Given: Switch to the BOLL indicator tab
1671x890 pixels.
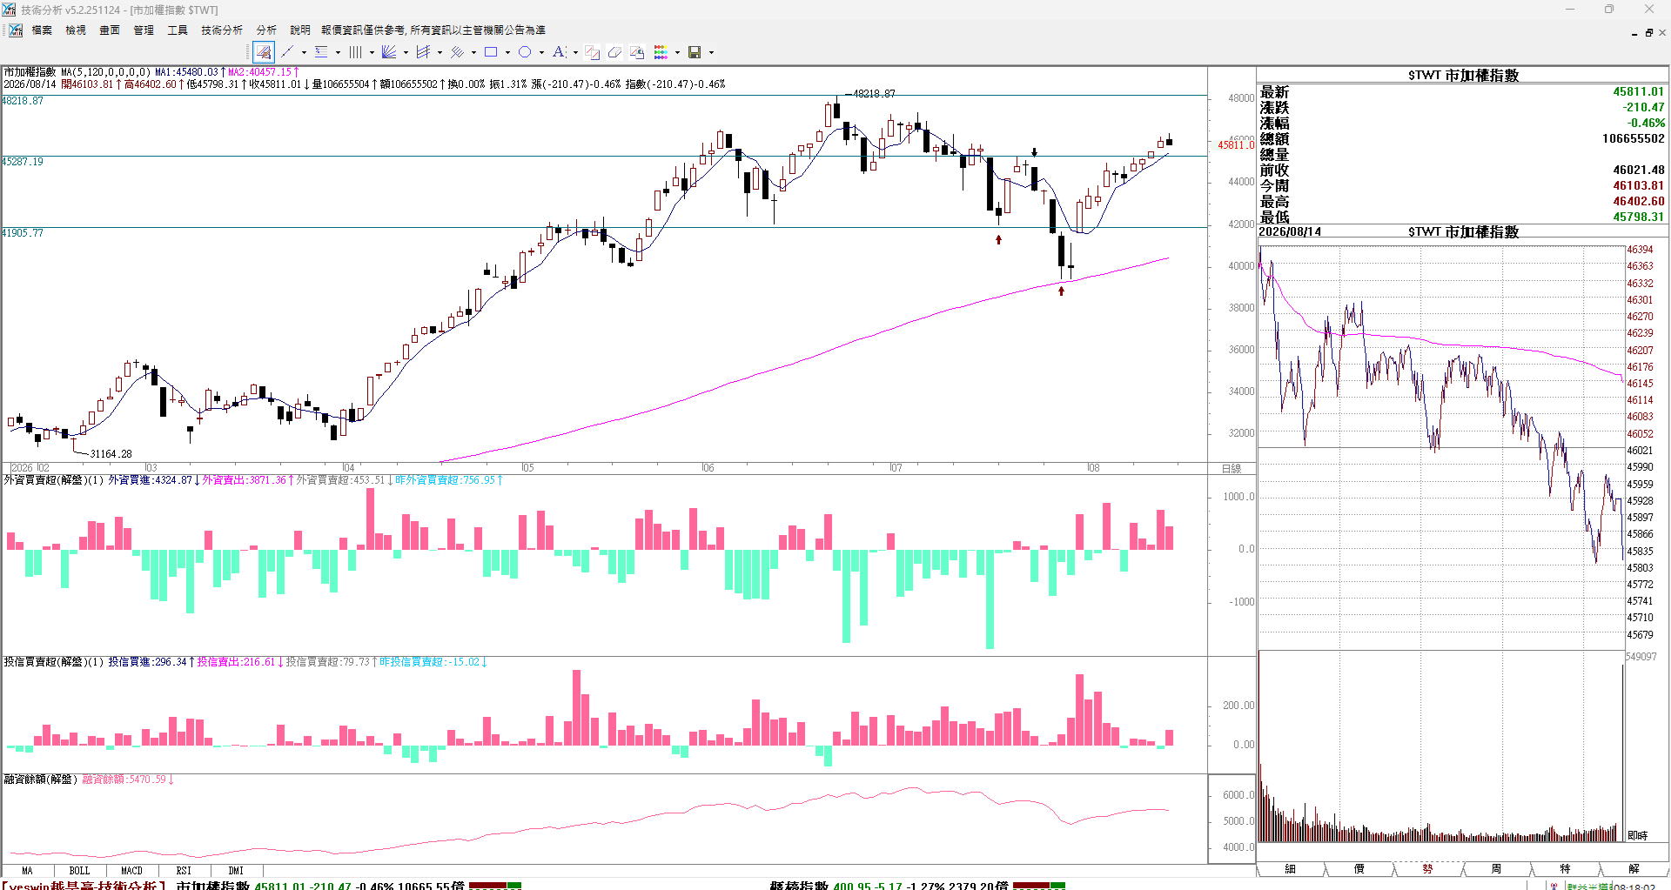Looking at the screenshot, I should [79, 870].
